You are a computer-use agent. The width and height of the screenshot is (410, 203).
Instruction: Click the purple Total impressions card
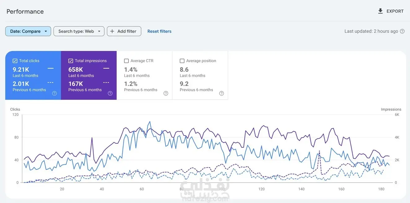pos(89,75)
